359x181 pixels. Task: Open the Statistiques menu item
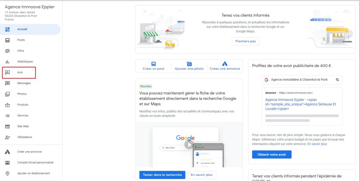click(30, 61)
